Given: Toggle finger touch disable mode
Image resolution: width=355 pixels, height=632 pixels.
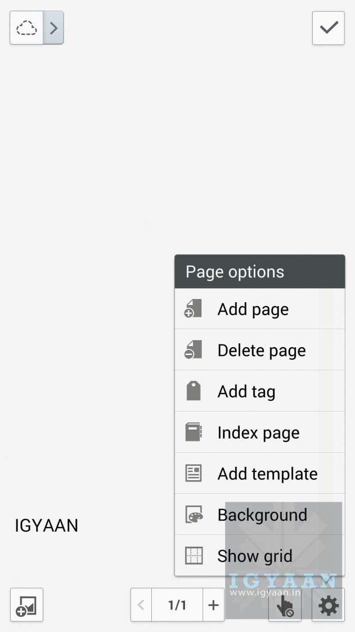Looking at the screenshot, I should (x=285, y=606).
